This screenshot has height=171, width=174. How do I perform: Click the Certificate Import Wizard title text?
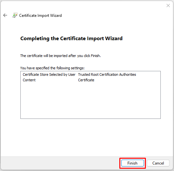pyautogui.click(x=40, y=16)
